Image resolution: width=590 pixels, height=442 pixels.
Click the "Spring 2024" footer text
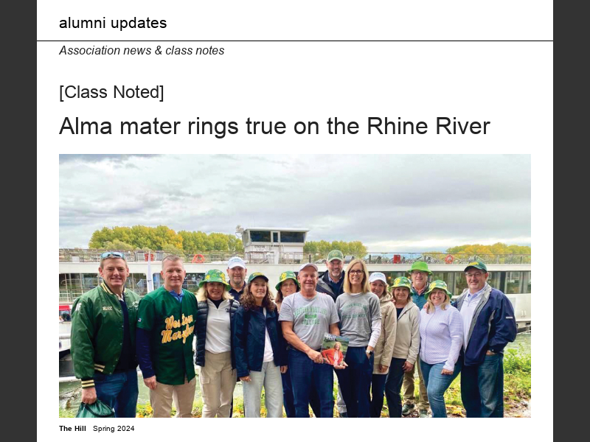[114, 429]
